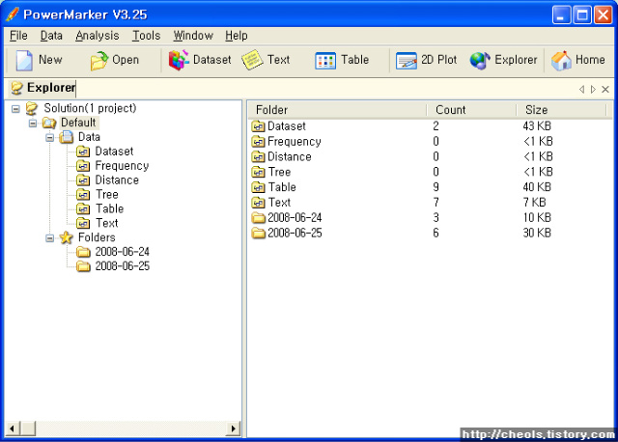Click the tree scrollbar left arrow
This screenshot has width=618, height=442.
pyautogui.click(x=13, y=428)
